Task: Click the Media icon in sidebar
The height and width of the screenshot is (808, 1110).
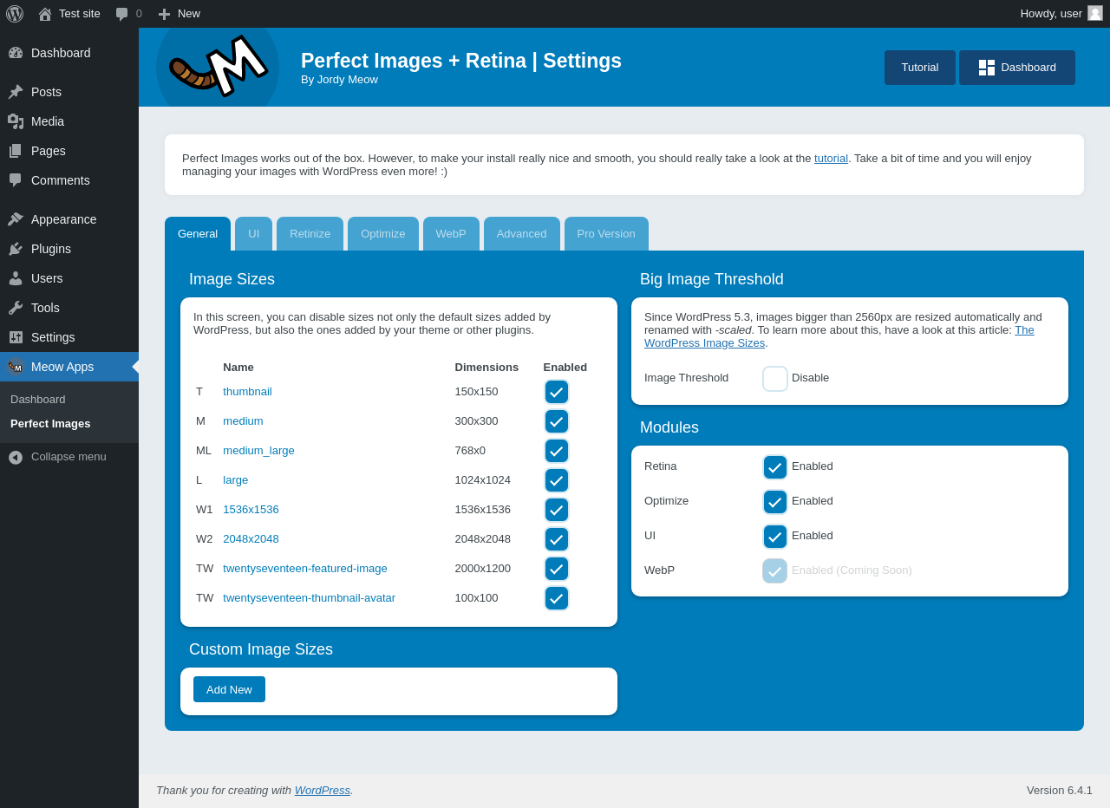Action: (16, 121)
